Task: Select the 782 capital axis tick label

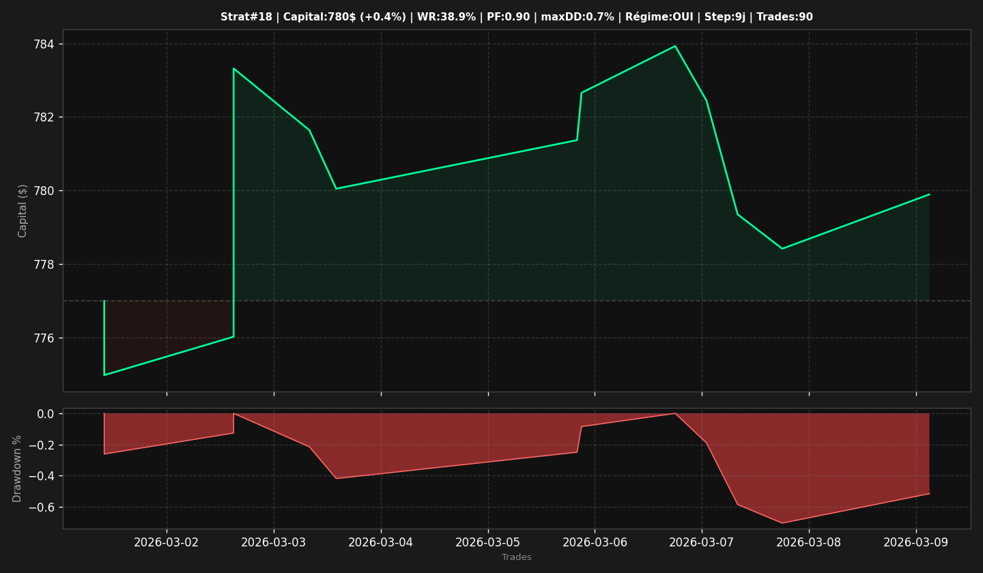Action: pos(44,117)
